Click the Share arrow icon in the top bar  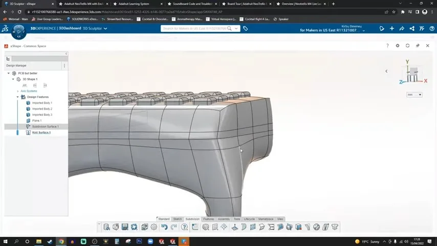(x=402, y=29)
